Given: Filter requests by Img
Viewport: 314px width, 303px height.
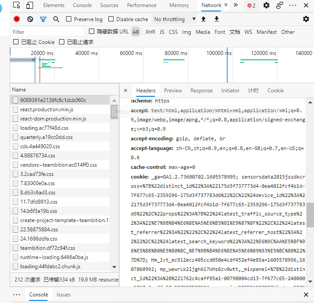Looking at the screenshot, I should pos(186,32).
